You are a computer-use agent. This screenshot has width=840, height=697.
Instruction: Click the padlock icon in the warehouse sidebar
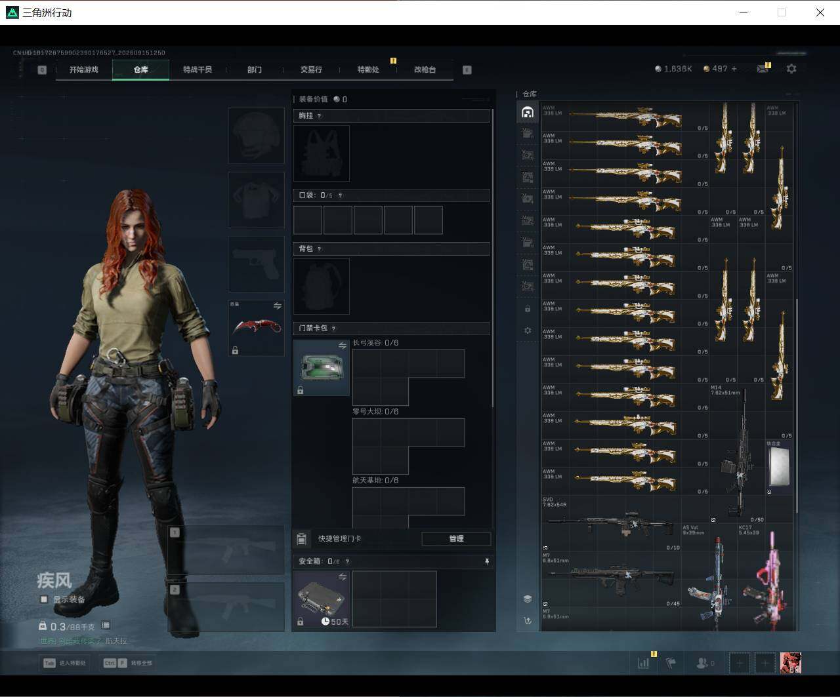point(528,308)
